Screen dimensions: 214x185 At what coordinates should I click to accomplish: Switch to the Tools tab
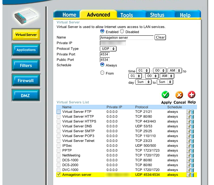[x=127, y=15]
